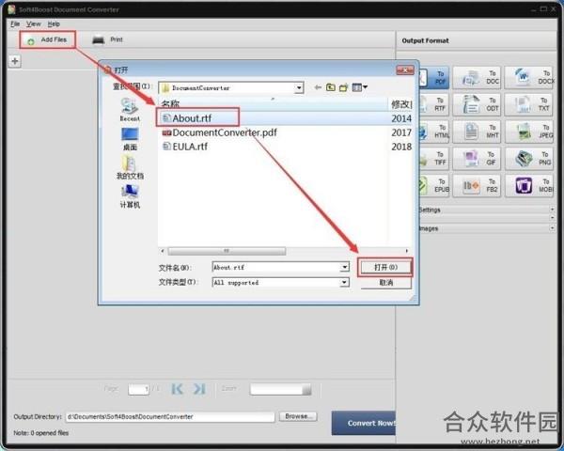Select To DOCX output format

(530, 78)
